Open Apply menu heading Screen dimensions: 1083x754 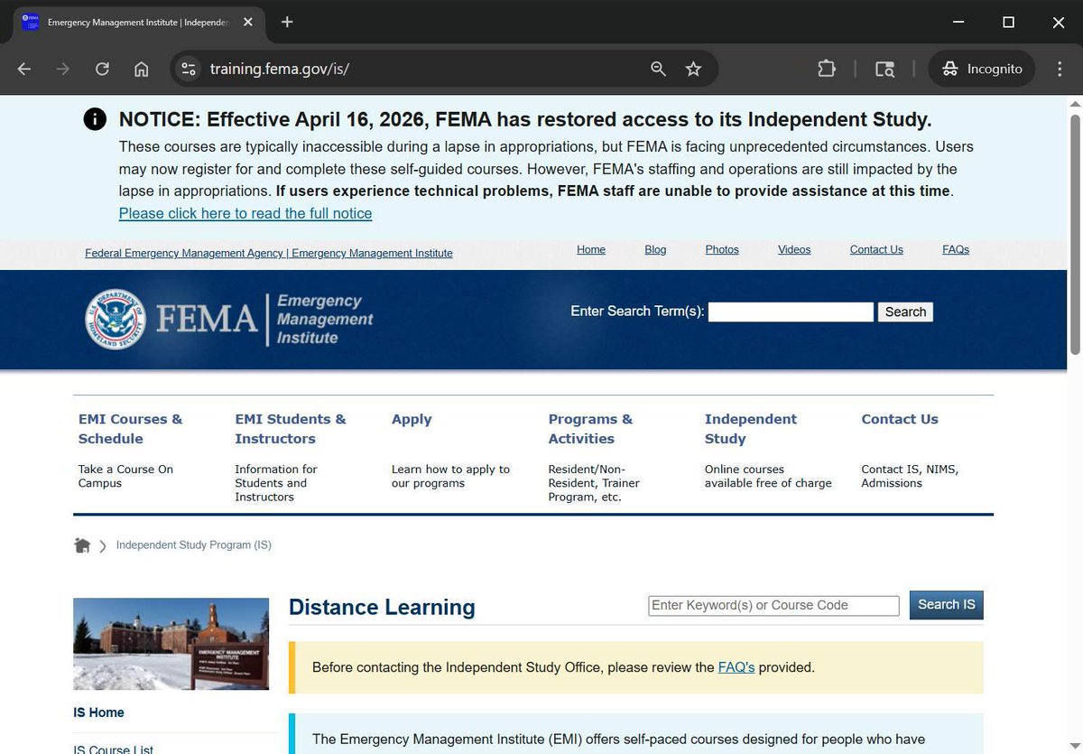(412, 419)
